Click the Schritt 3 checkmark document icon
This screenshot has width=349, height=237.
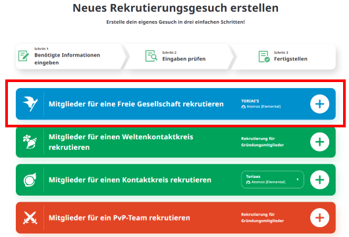pyautogui.click(x=264, y=56)
